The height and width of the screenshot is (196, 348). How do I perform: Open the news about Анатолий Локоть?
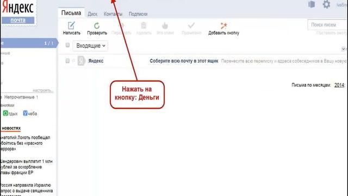25,143
